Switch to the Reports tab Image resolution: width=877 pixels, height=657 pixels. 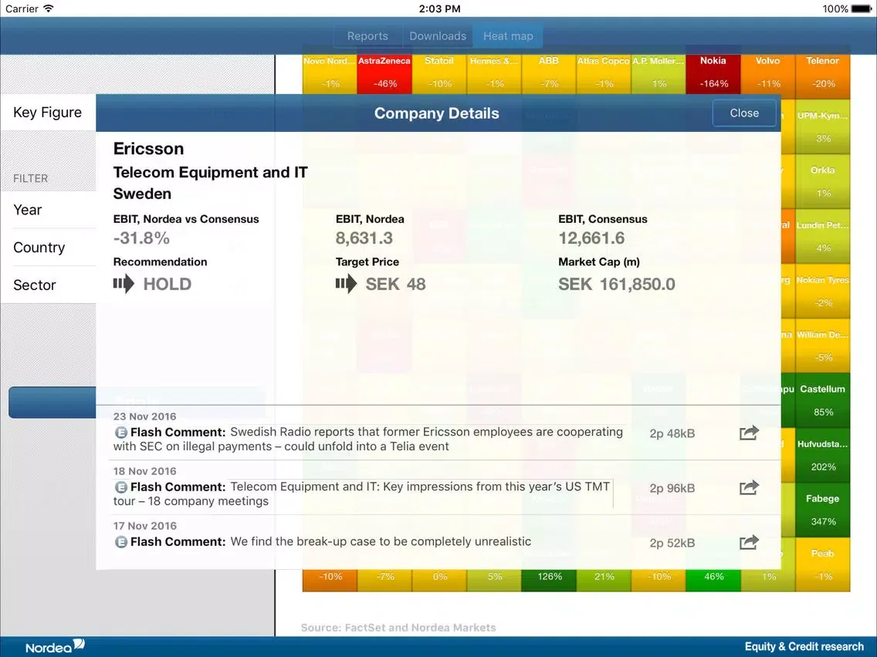tap(367, 35)
